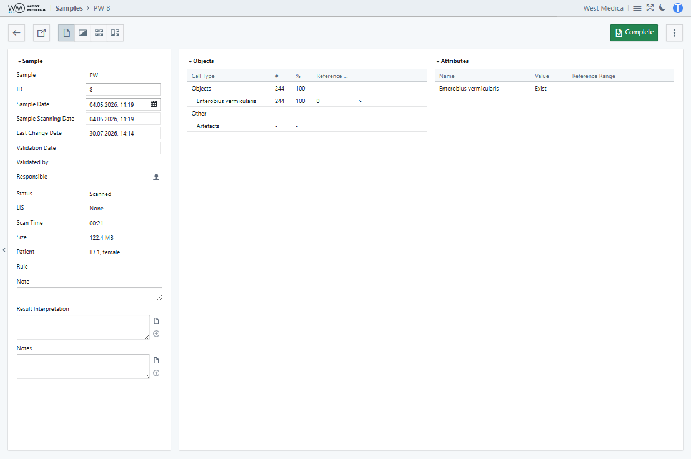The height and width of the screenshot is (459, 691).
Task: Open sample in new window icon
Action: pyautogui.click(x=41, y=32)
